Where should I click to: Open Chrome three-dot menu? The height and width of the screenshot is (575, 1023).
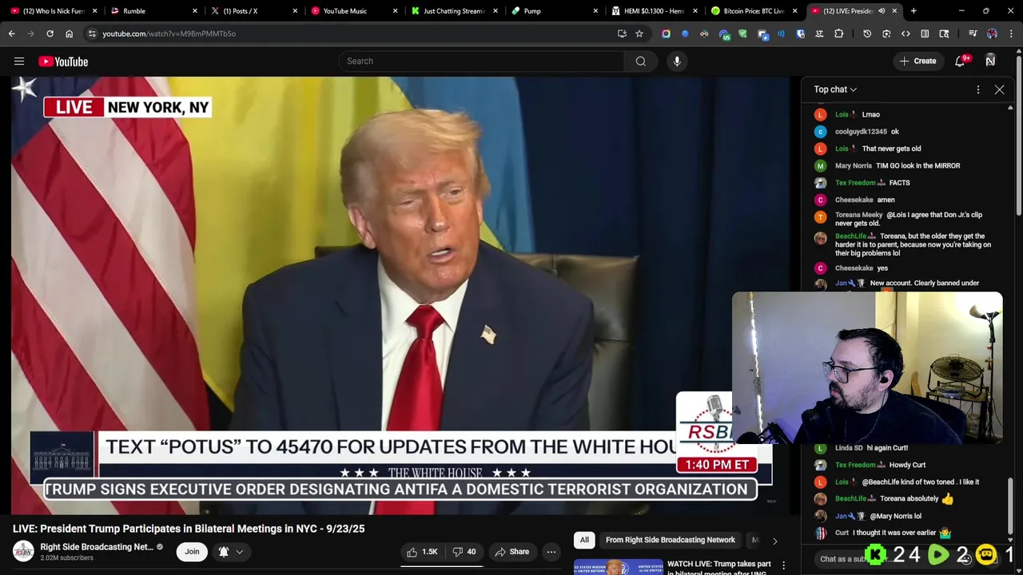point(1011,34)
